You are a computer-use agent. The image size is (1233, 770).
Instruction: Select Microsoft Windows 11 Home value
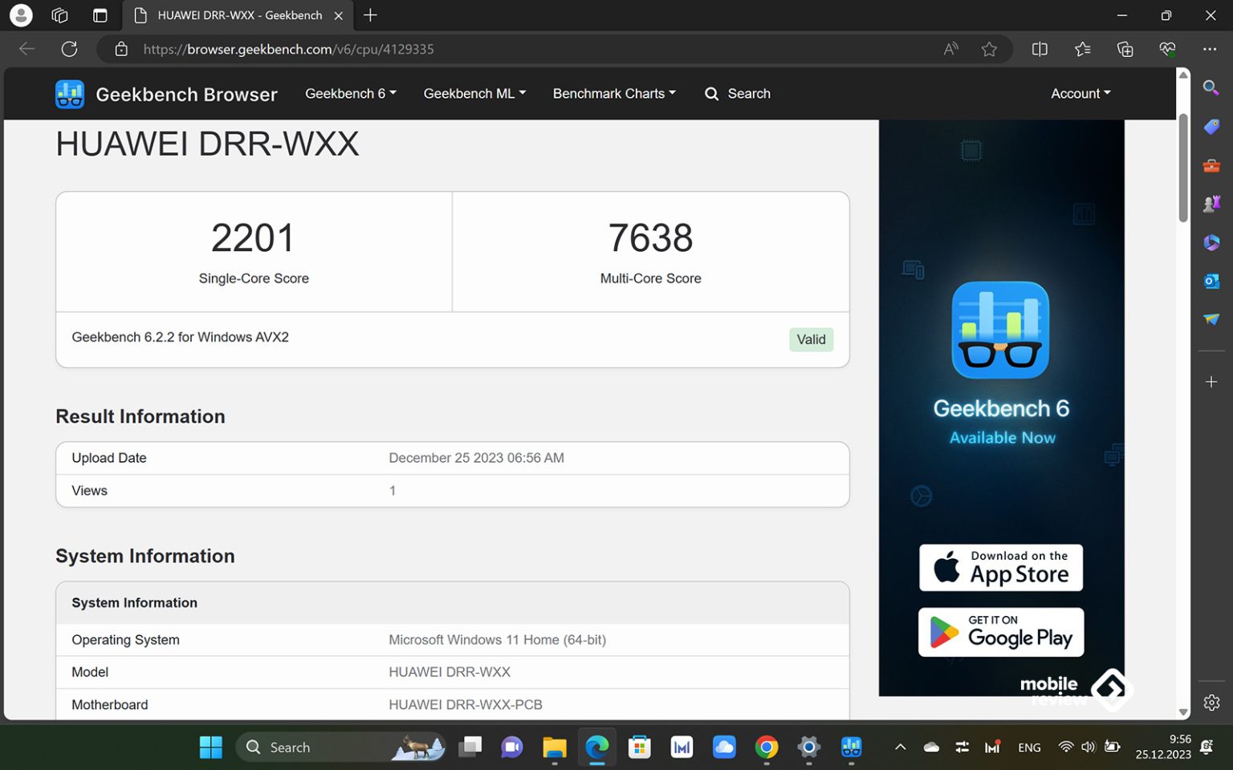pos(497,640)
